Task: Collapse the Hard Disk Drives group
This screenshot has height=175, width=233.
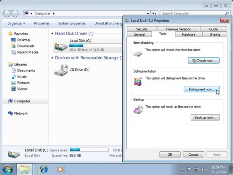Action: [52, 34]
